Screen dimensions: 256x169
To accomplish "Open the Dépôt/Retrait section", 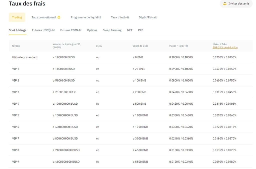I will tap(148, 17).
